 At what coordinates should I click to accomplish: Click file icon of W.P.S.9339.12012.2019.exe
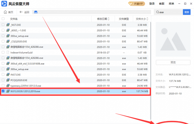point(8,91)
